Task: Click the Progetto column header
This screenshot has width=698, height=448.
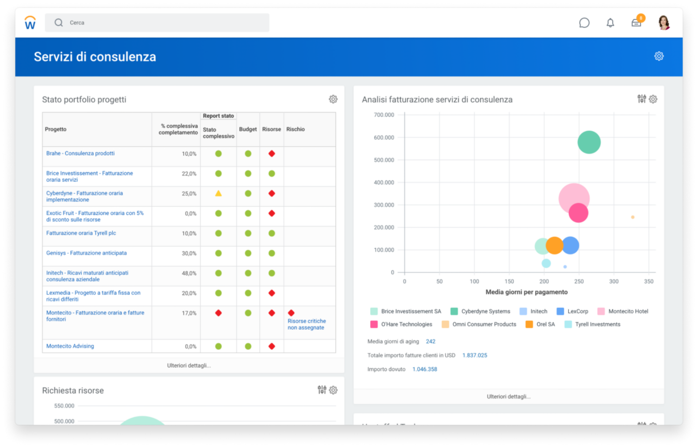Action: [x=56, y=129]
